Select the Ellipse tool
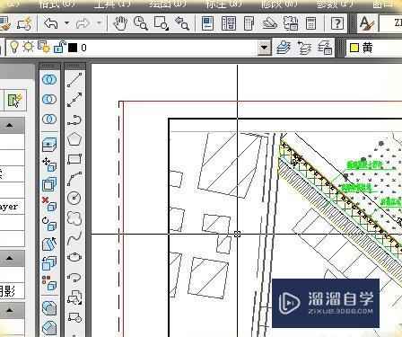The image size is (402, 337). 74,257
